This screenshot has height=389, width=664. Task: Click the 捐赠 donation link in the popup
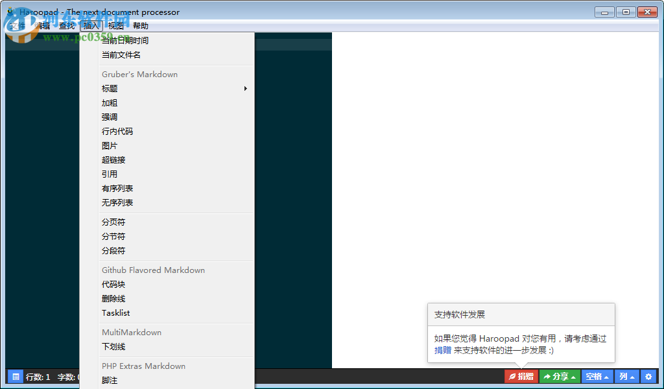[x=442, y=349]
